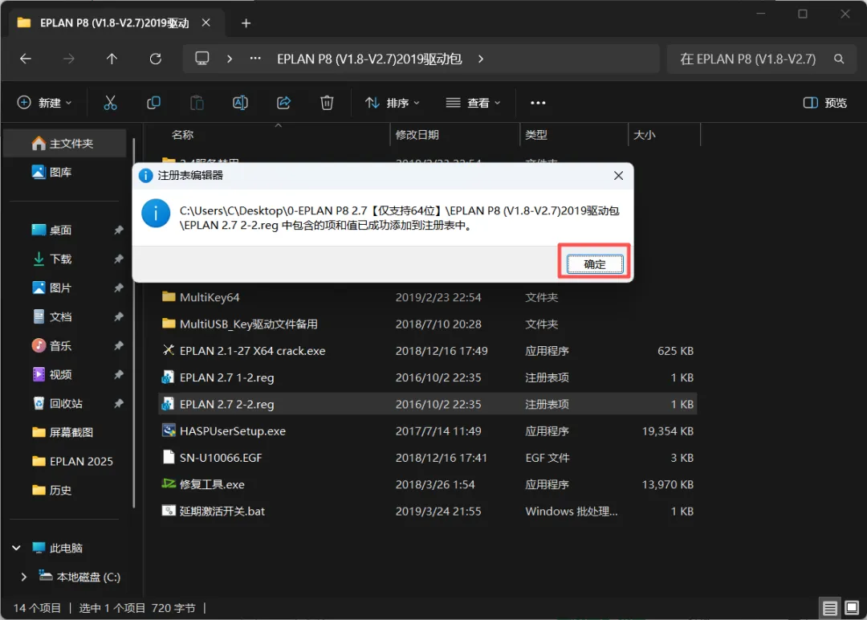
Task: Click the search magnifier icon
Action: [839, 59]
